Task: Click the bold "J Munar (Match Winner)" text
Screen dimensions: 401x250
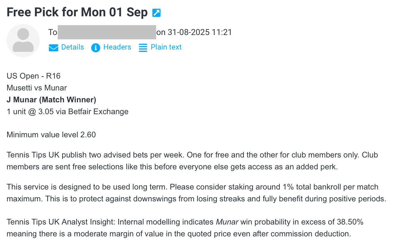Action: (x=51, y=100)
